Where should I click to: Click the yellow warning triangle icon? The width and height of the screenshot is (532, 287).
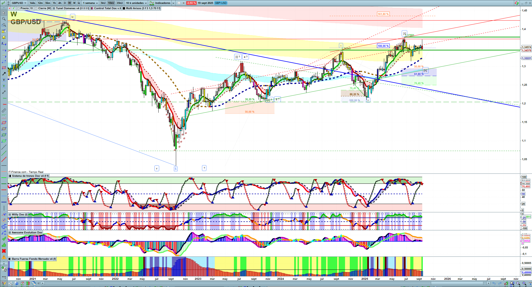tap(4, 257)
